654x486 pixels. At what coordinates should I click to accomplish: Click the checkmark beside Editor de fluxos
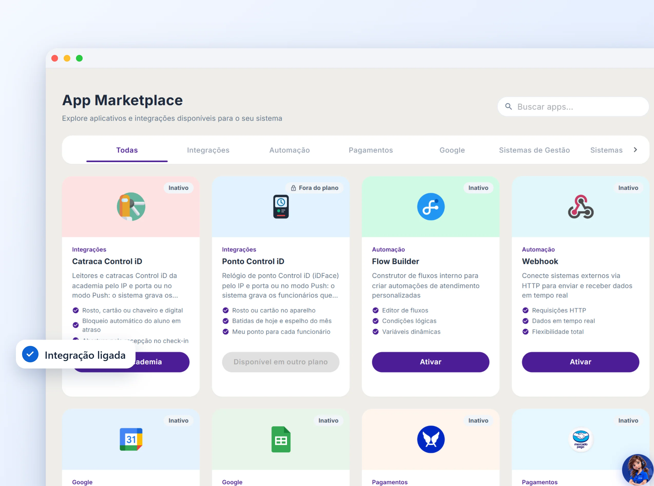(x=376, y=310)
